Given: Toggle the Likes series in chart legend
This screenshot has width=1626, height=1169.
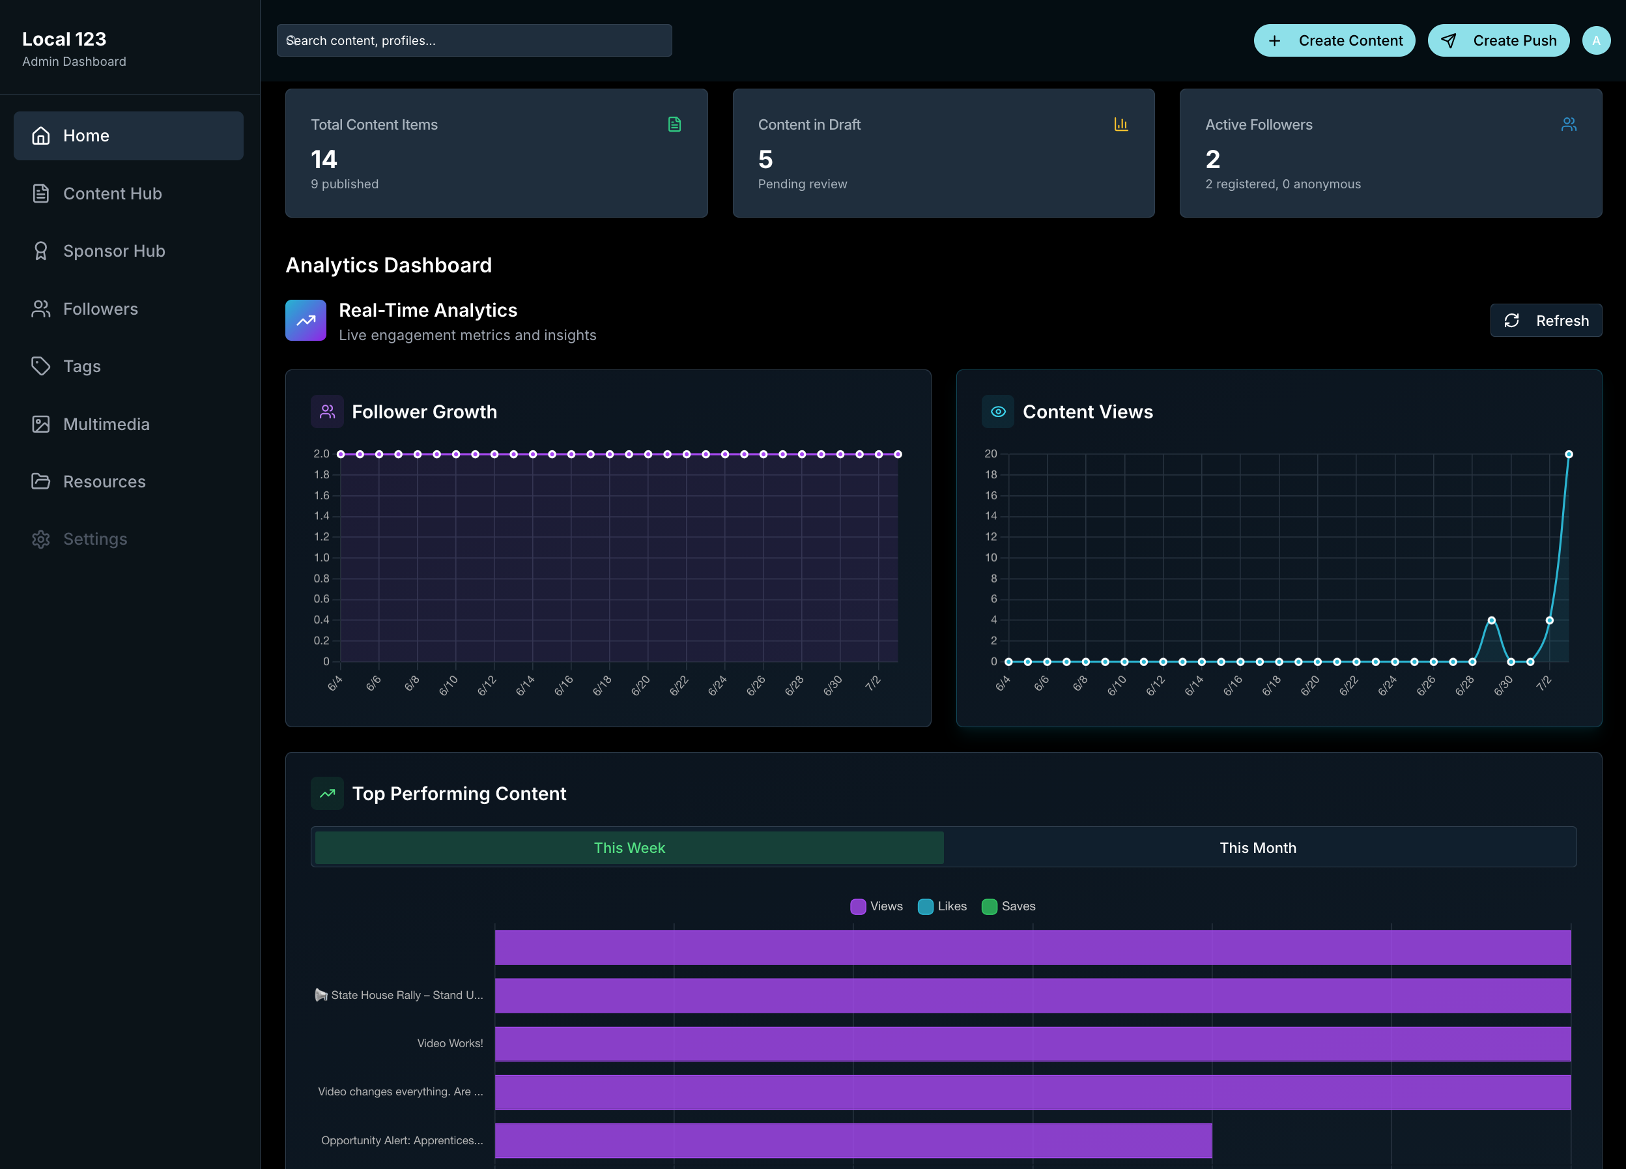Looking at the screenshot, I should coord(942,906).
